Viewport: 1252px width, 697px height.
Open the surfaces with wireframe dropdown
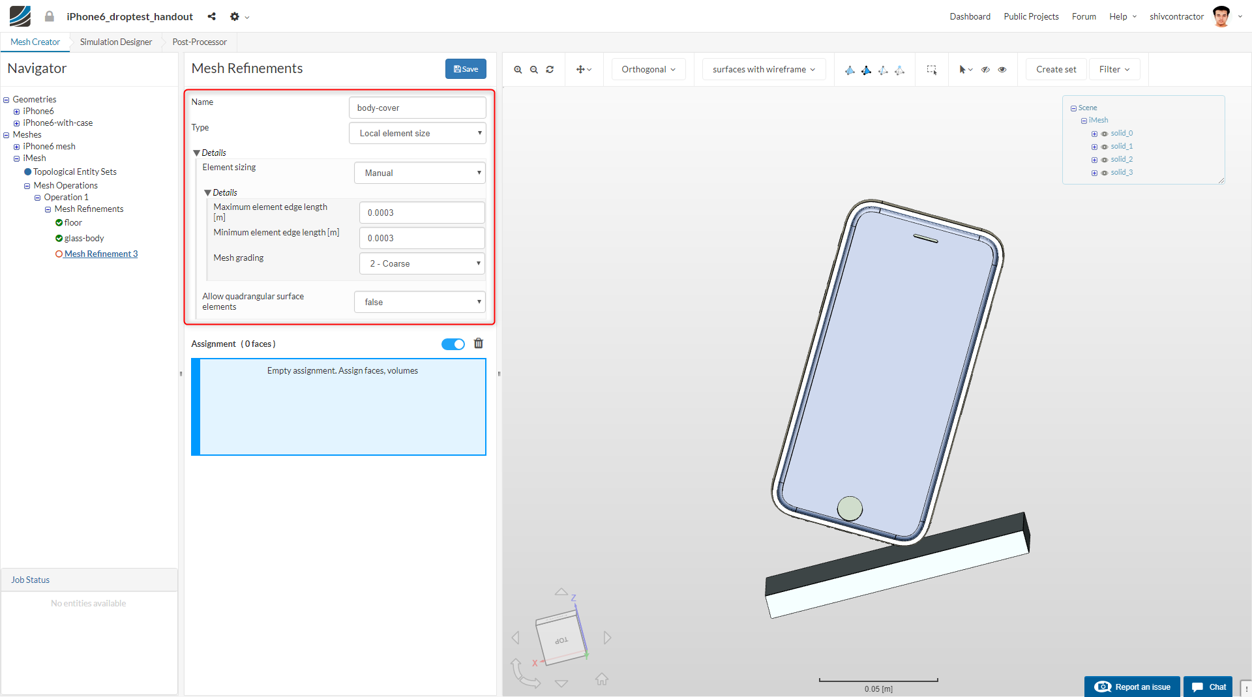pyautogui.click(x=764, y=69)
